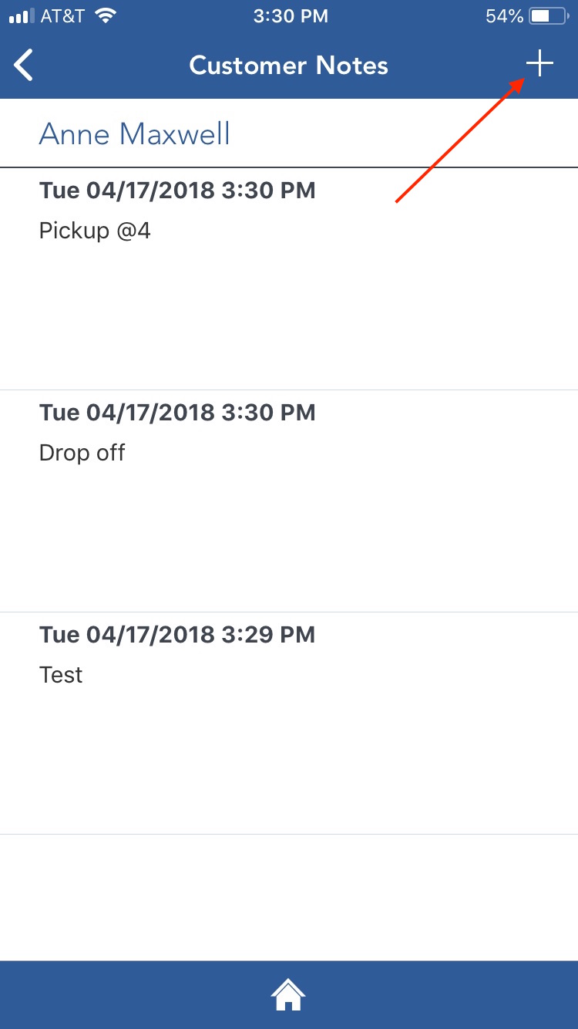Viewport: 578px width, 1029px height.
Task: Tap the 54% battery percentage label
Action: 505,15
